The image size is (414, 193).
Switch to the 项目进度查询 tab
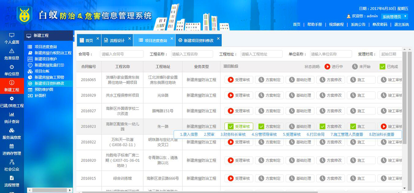152,41
